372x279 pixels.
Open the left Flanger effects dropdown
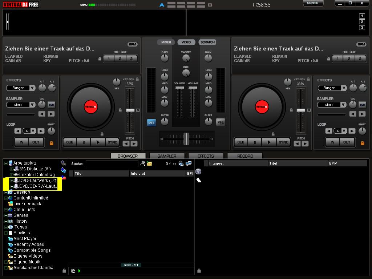pyautogui.click(x=32, y=88)
